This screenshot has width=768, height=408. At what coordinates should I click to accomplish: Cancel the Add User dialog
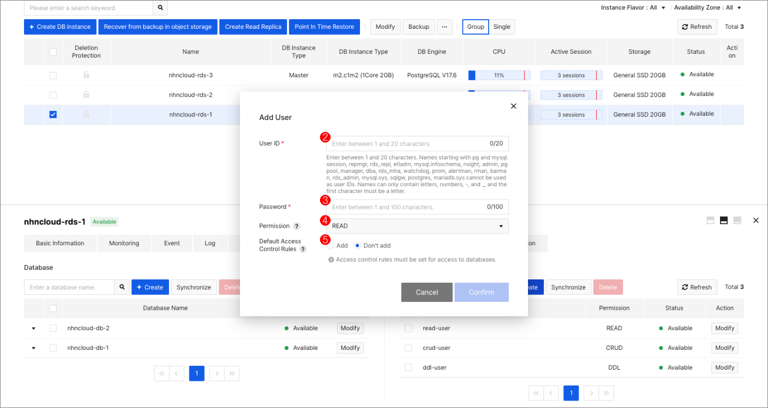click(427, 292)
